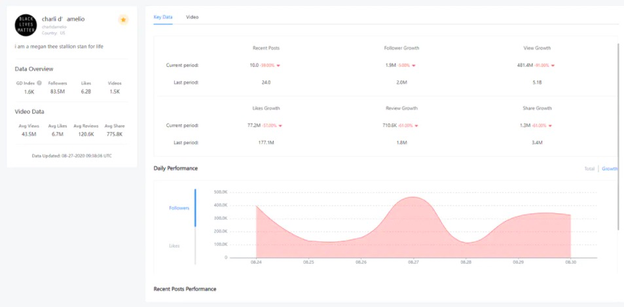Toggle Daily Performance to Total view
Image resolution: width=624 pixels, height=307 pixels.
click(x=589, y=169)
